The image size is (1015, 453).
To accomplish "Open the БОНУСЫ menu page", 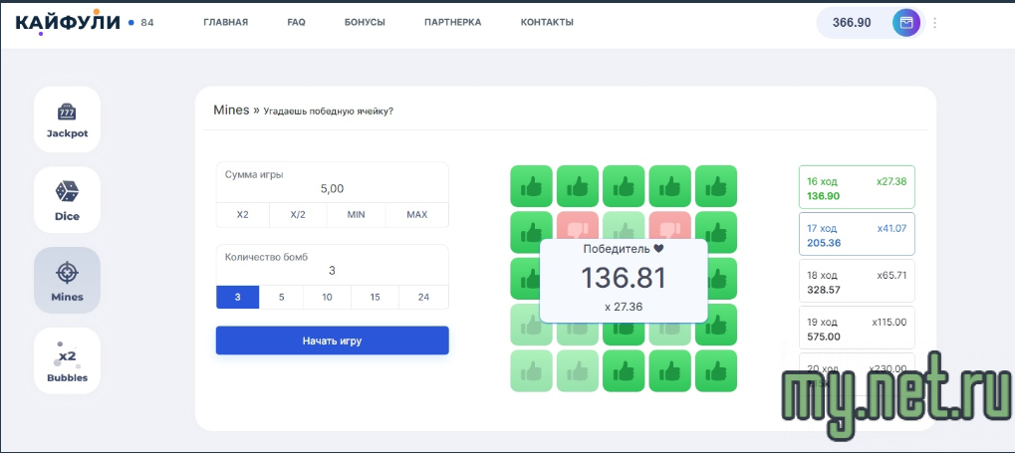I will coord(365,22).
